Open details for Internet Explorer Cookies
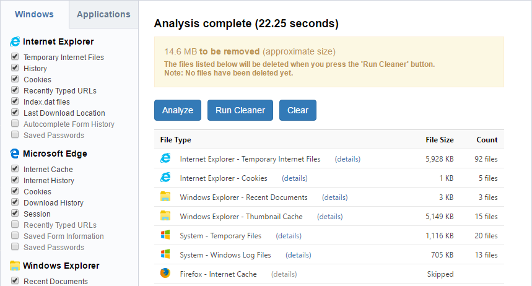The image size is (532, 286). point(294,178)
